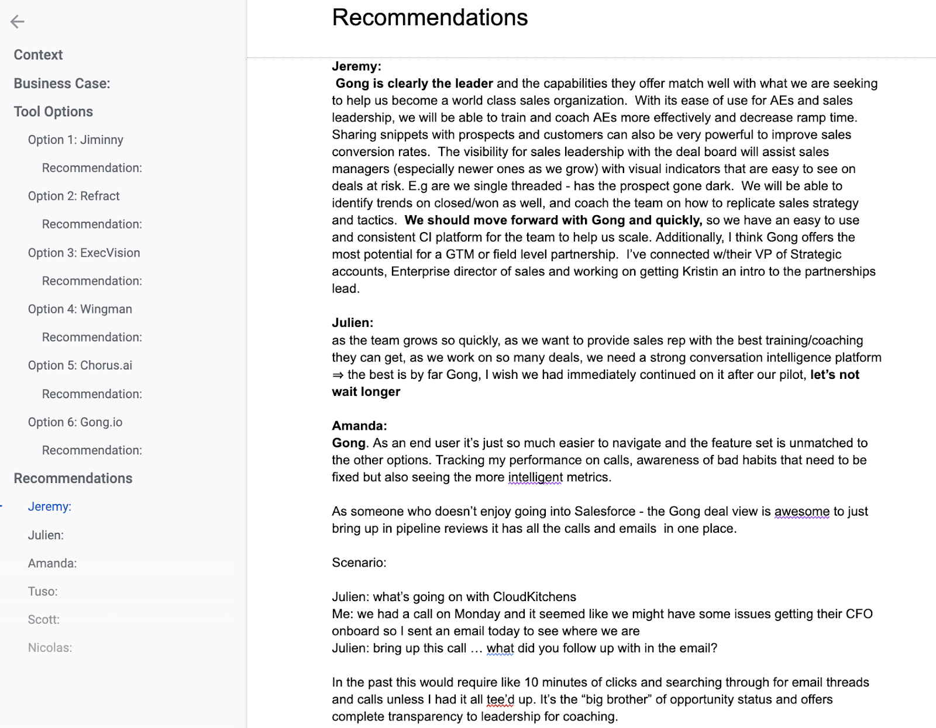Jump to the Context section in outline
This screenshot has width=936, height=728.
coord(38,55)
